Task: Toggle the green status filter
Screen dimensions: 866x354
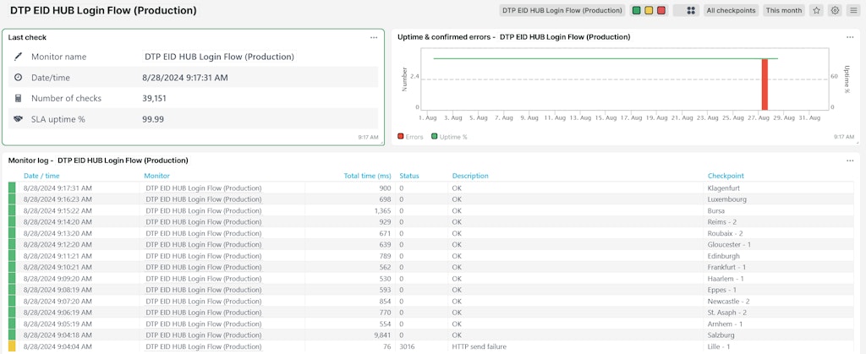Action: [636, 11]
